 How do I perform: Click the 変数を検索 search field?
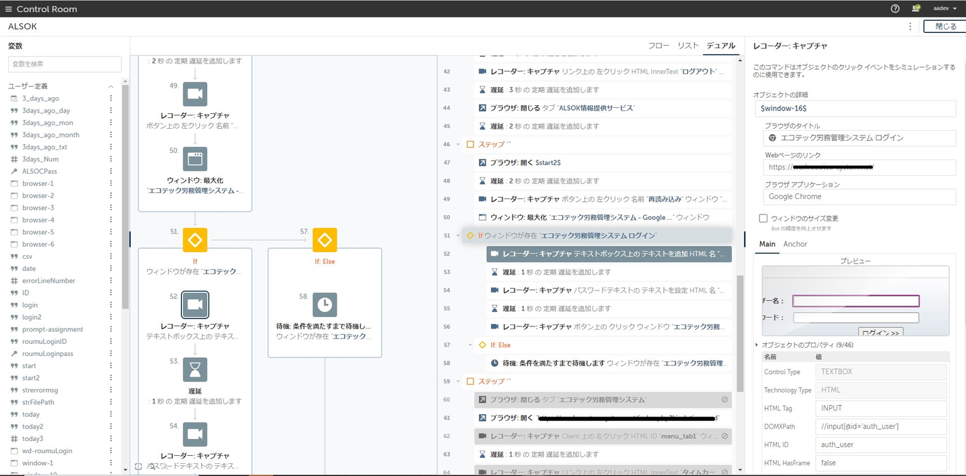click(64, 64)
